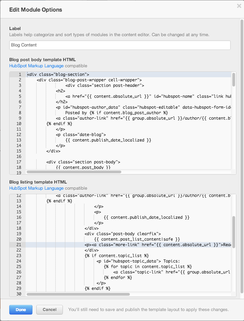
Task: Click vertical scrollbar of post body editor
Action: click(x=234, y=79)
